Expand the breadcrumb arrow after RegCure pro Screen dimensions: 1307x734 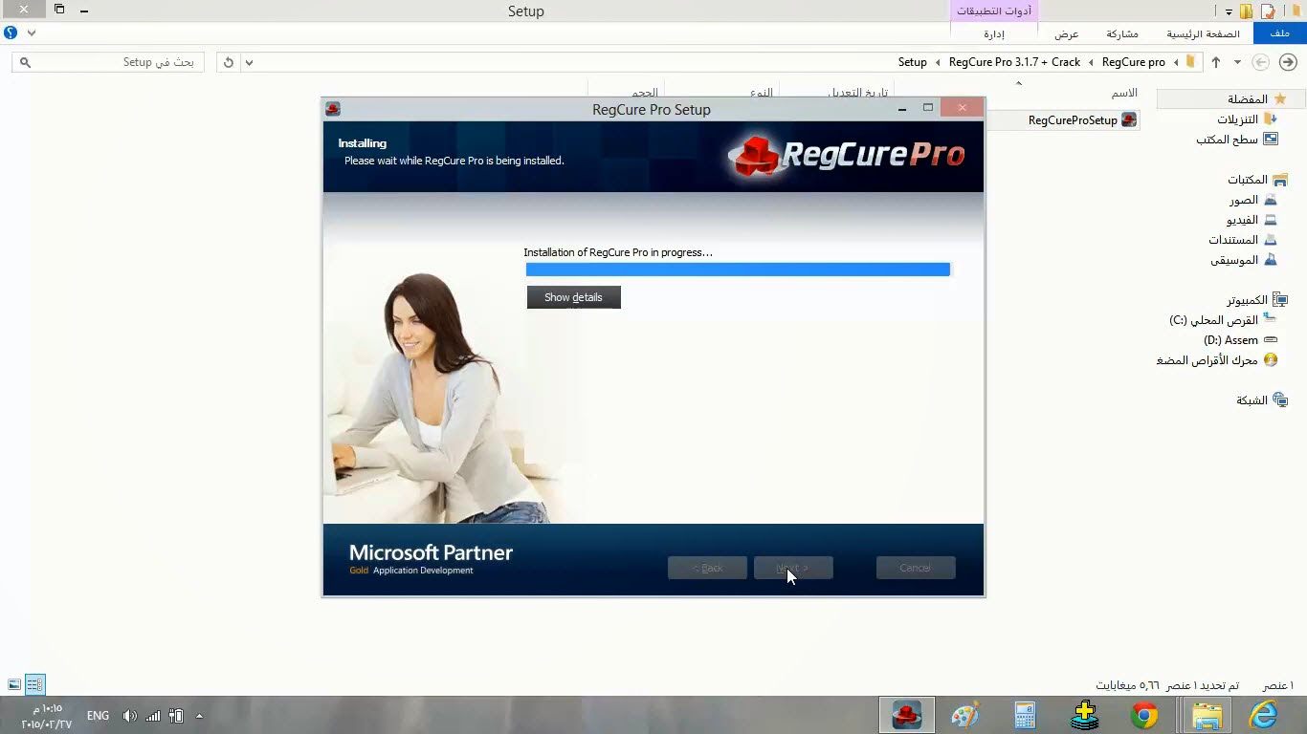point(1092,62)
